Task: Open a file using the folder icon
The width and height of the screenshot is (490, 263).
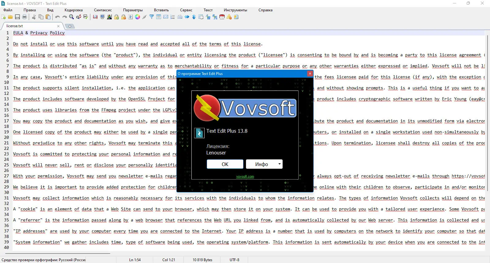Action: click(x=10, y=17)
